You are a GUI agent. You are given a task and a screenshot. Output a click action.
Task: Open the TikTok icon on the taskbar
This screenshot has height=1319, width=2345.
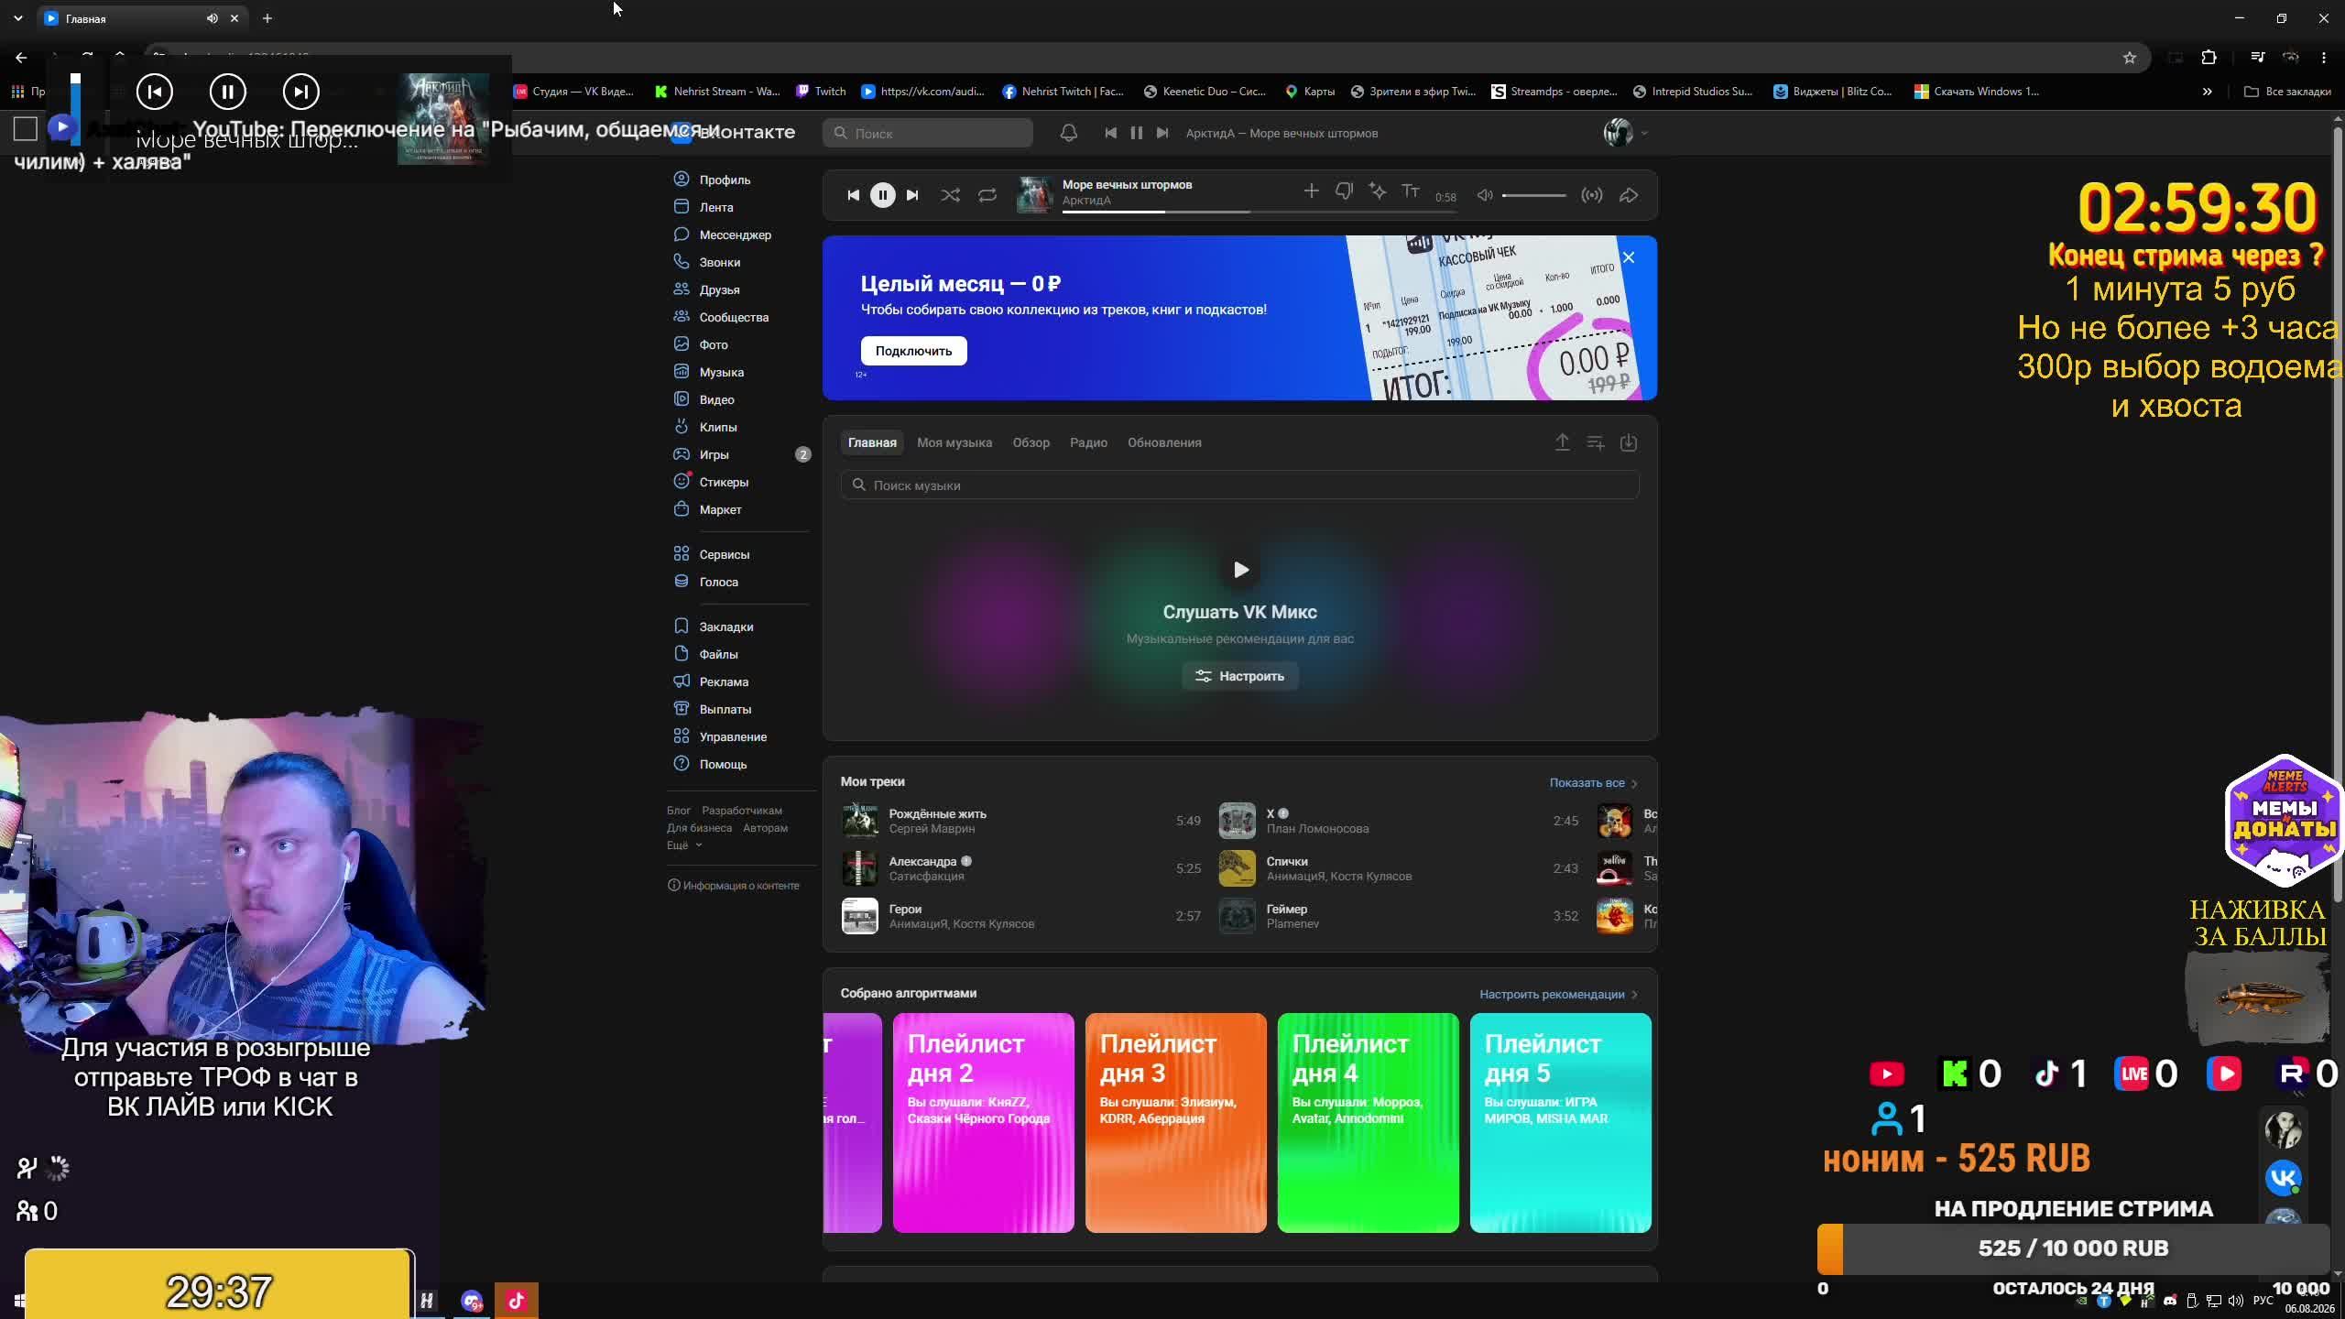point(516,1300)
